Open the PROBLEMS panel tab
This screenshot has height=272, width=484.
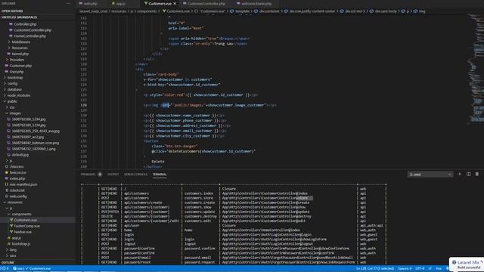pyautogui.click(x=88, y=175)
